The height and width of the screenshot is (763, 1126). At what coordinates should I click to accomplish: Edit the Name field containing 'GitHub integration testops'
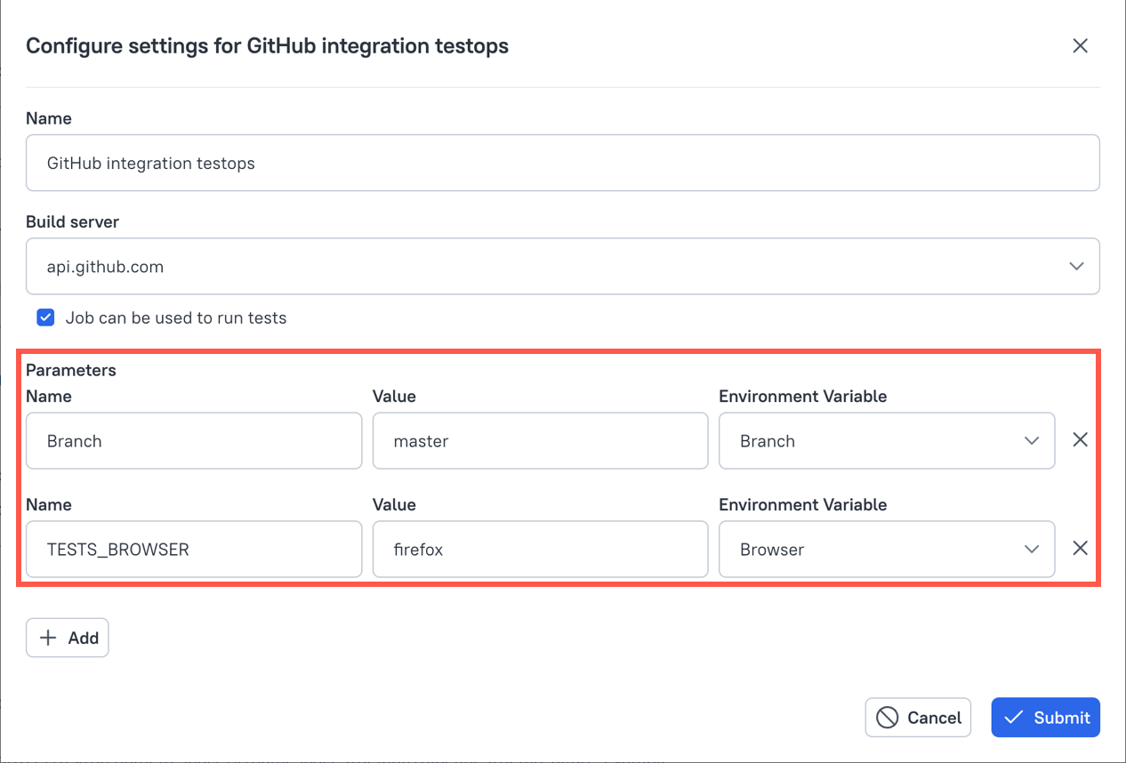(x=562, y=163)
